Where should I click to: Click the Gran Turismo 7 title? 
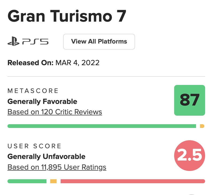(x=67, y=17)
